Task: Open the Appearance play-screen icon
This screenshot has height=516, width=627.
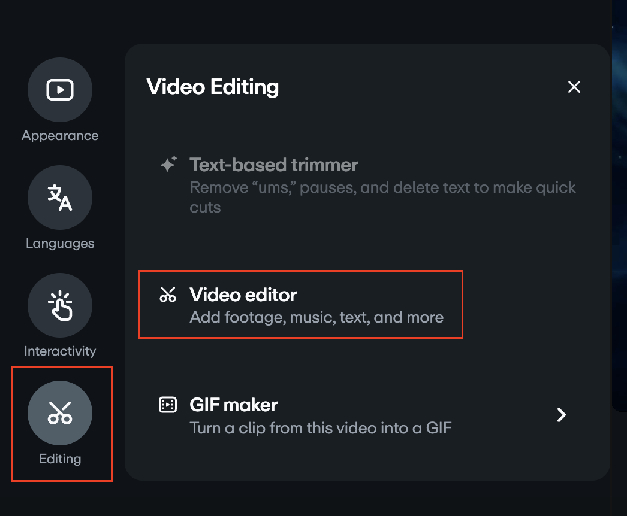Action: (x=60, y=90)
